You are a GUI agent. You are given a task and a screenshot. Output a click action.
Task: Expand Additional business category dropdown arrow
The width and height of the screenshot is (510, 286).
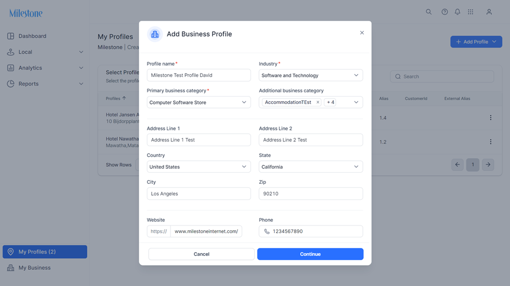pyautogui.click(x=356, y=102)
